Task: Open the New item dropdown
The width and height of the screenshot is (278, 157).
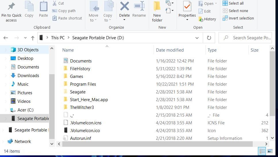Action: 169,3
